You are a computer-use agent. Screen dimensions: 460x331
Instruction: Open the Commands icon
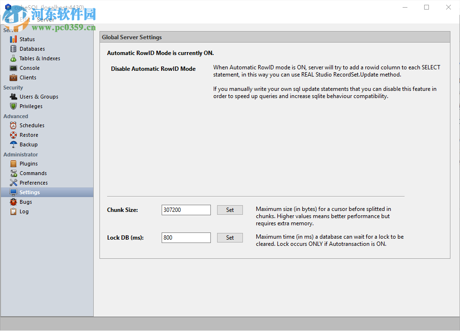point(13,173)
